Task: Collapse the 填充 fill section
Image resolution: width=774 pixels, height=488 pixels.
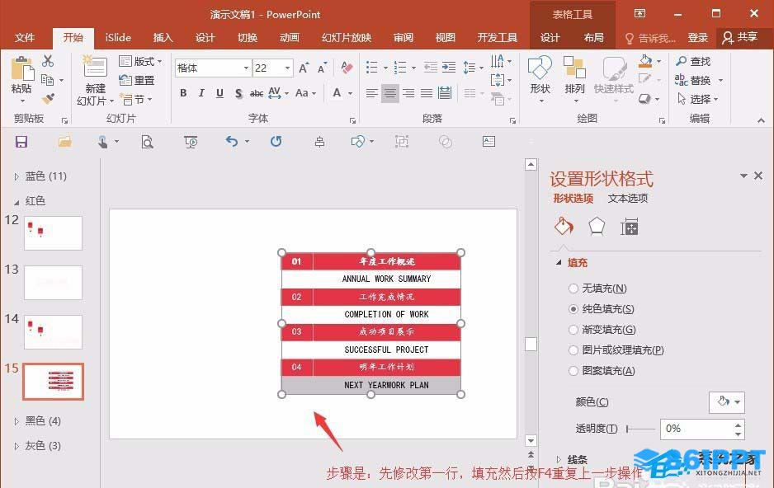Action: (559, 263)
